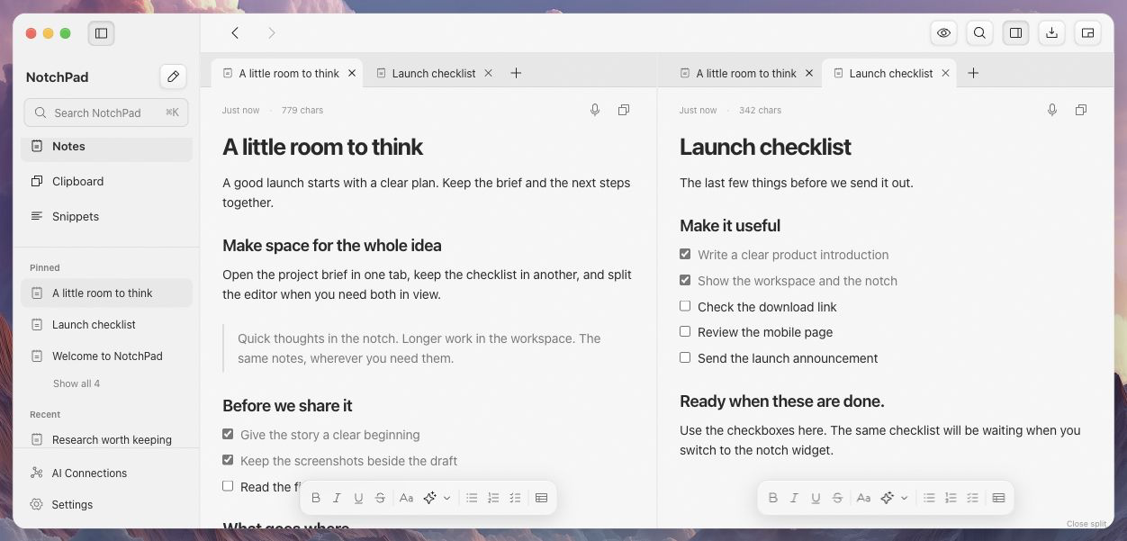Insert numbered list in left pane bar
This screenshot has height=541, width=1127.
click(x=493, y=498)
